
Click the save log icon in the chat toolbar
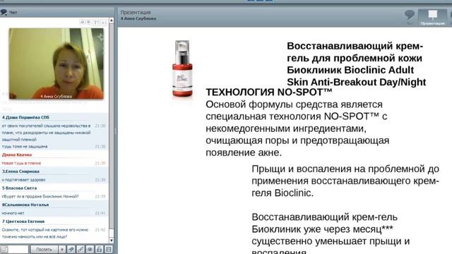pos(109,249)
